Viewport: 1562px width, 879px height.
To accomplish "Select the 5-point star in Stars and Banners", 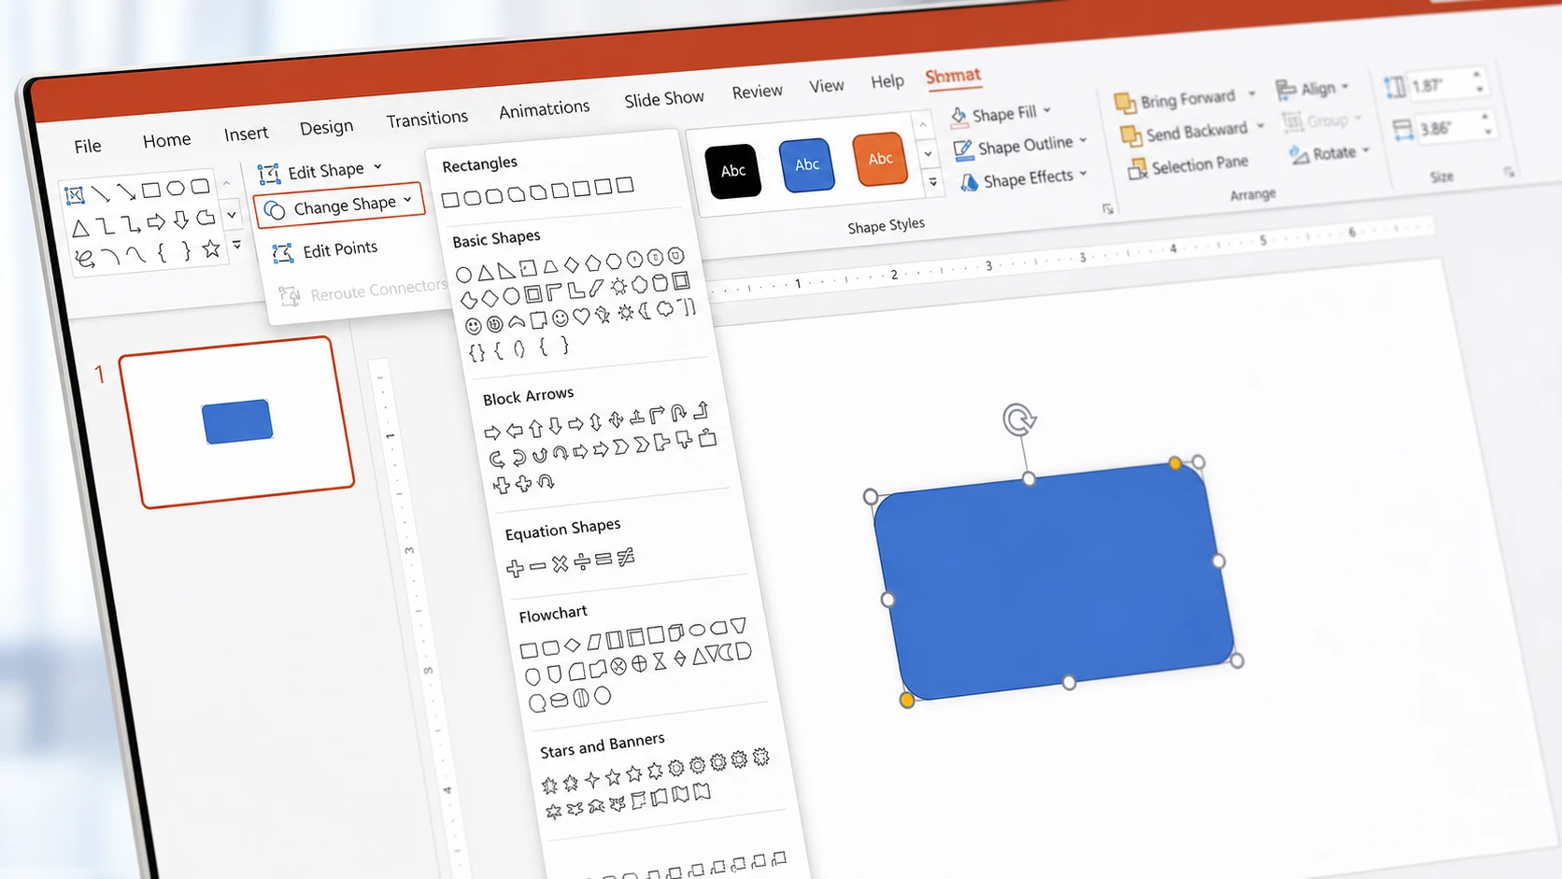I will [x=613, y=777].
